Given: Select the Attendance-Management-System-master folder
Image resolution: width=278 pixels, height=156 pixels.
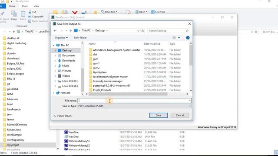Looking at the screenshot, I should [116, 50].
